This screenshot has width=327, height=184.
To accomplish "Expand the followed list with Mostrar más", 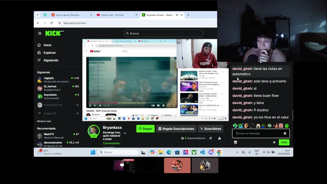I will [x=44, y=121].
